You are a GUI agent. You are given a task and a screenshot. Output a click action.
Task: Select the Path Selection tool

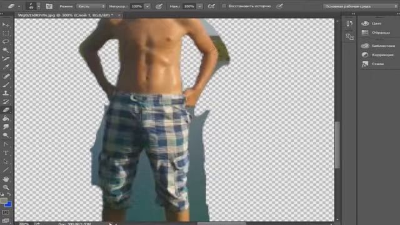tap(6, 161)
